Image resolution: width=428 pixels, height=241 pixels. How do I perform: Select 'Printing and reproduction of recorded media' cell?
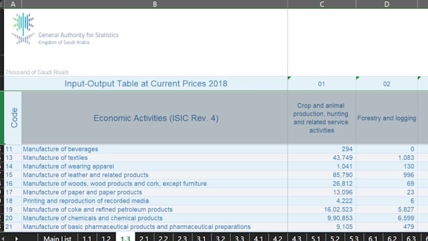(154, 201)
